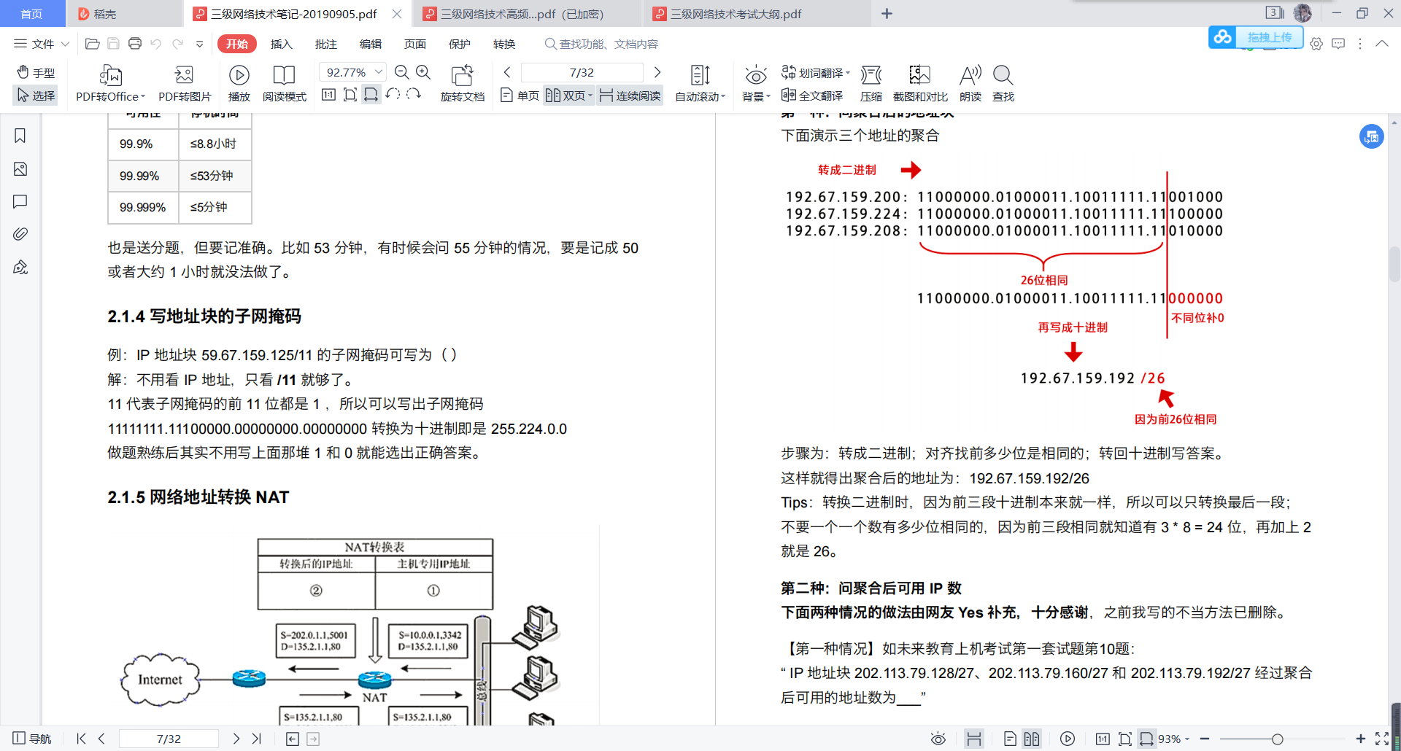The height and width of the screenshot is (751, 1401).
Task: Zoom out using toolbar magnifier minus
Action: point(401,72)
